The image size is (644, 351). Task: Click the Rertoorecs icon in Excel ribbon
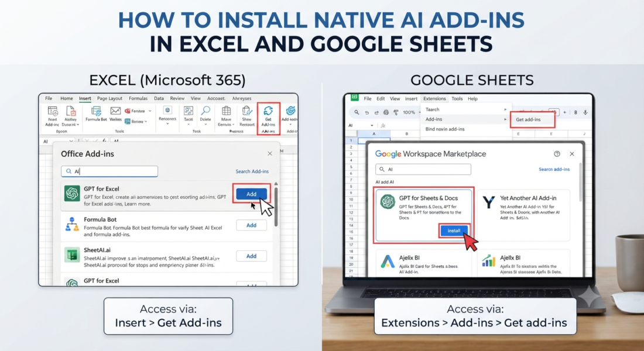click(x=167, y=110)
